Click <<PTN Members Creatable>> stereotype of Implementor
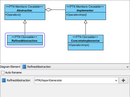The image size is (130, 97). (x=85, y=7)
